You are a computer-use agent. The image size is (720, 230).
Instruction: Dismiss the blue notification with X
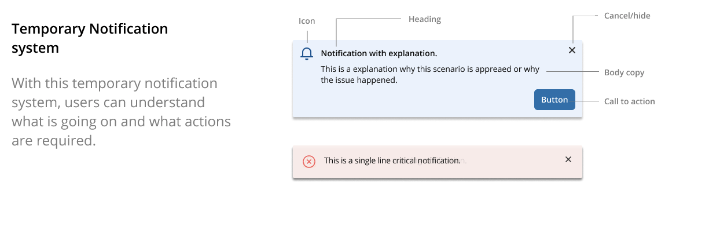tap(572, 50)
